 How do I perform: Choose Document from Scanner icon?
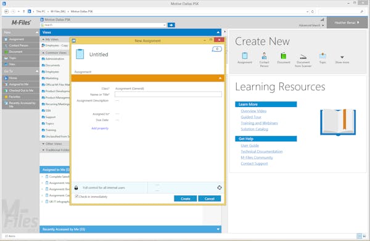pyautogui.click(x=303, y=57)
